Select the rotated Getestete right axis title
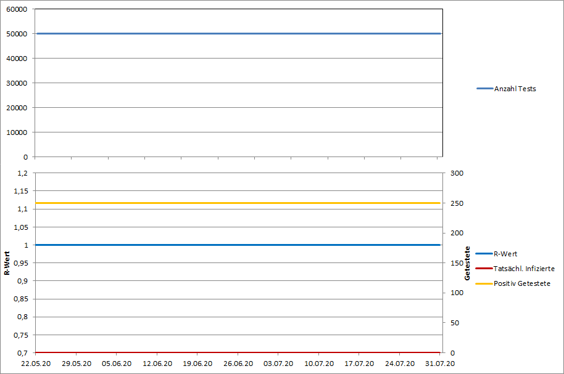The width and height of the screenshot is (564, 374). click(467, 263)
